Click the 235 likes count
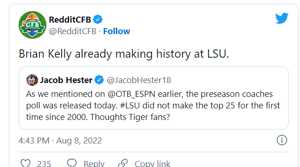The height and width of the screenshot is (167, 300). 44,164
